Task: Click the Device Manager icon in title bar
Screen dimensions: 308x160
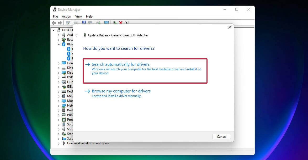Action: coord(54,9)
